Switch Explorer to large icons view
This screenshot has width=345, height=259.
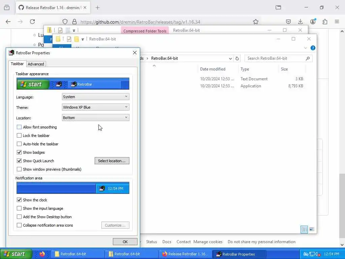tap(312, 229)
